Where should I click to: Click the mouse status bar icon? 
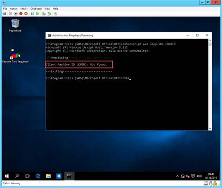coord(211,183)
